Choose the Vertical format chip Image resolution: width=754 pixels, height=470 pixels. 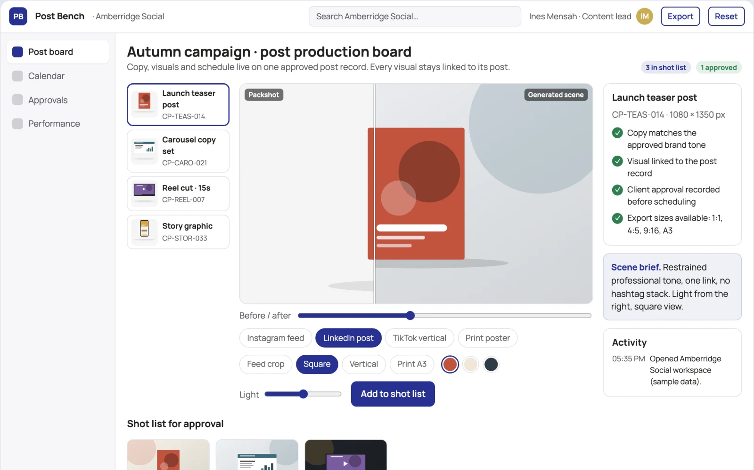(x=364, y=364)
